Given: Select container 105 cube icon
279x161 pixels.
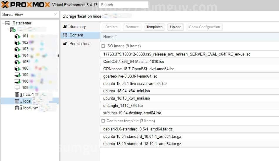Looking at the screenshot, I should coord(17,62).
